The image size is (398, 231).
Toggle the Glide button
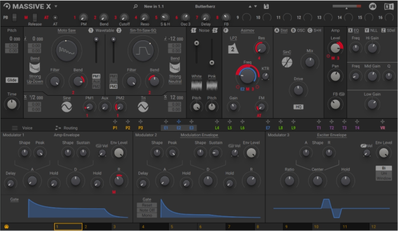12,80
